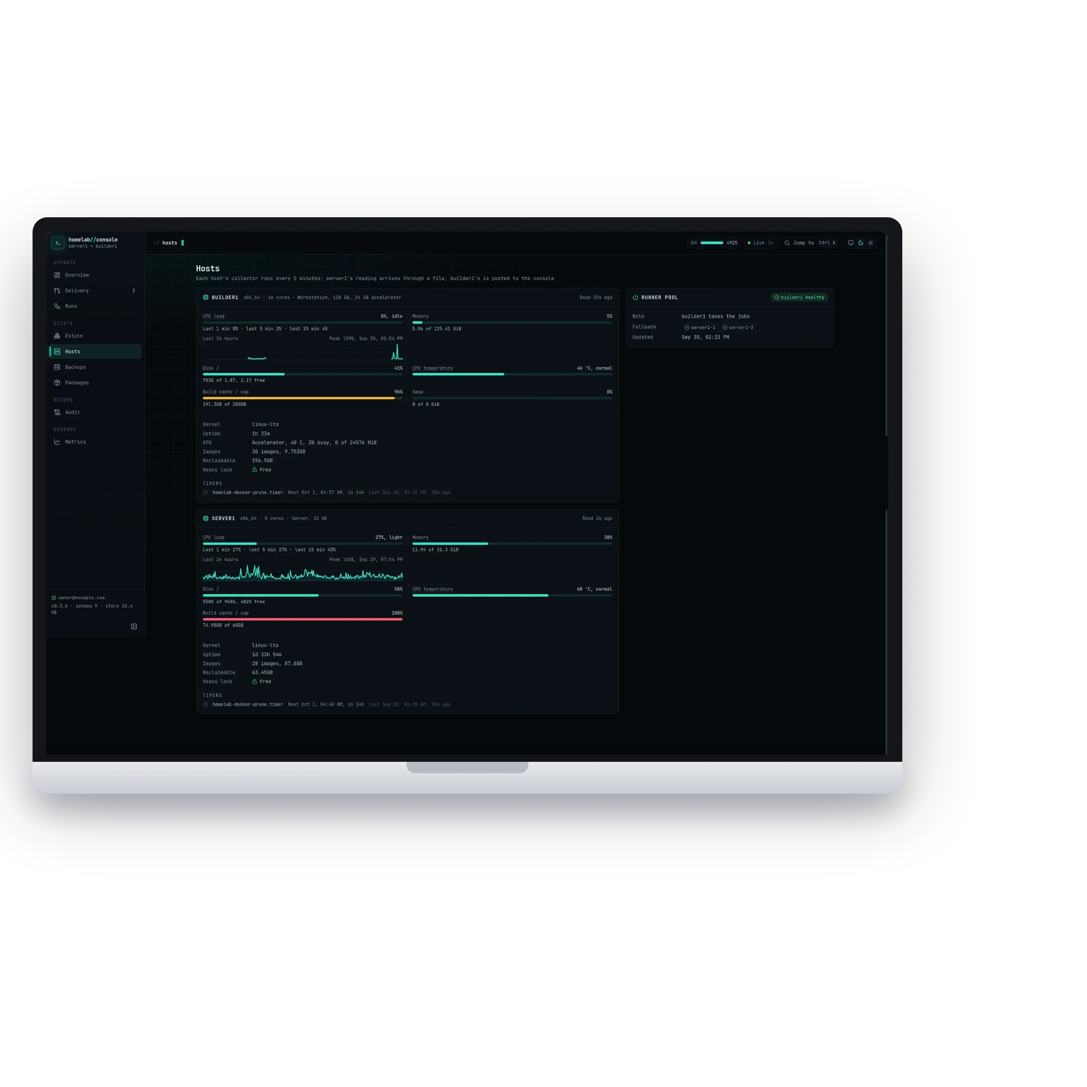Go to the Delivery section
The height and width of the screenshot is (1087, 1087).
(x=95, y=291)
